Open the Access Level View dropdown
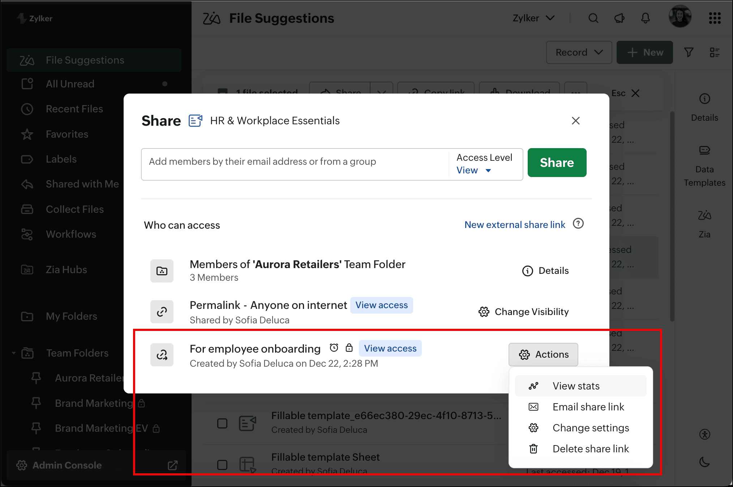Viewport: 733px width, 487px height. pyautogui.click(x=474, y=170)
